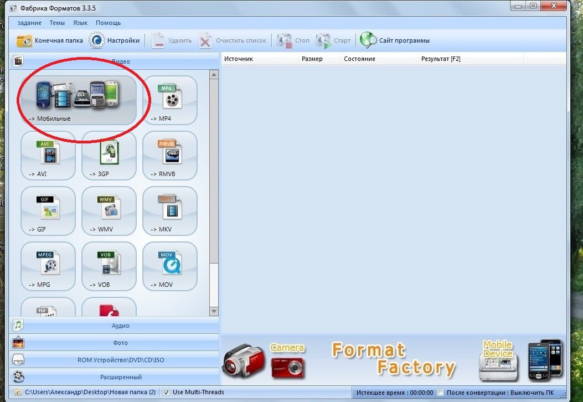Select the WMV format icon

109,211
